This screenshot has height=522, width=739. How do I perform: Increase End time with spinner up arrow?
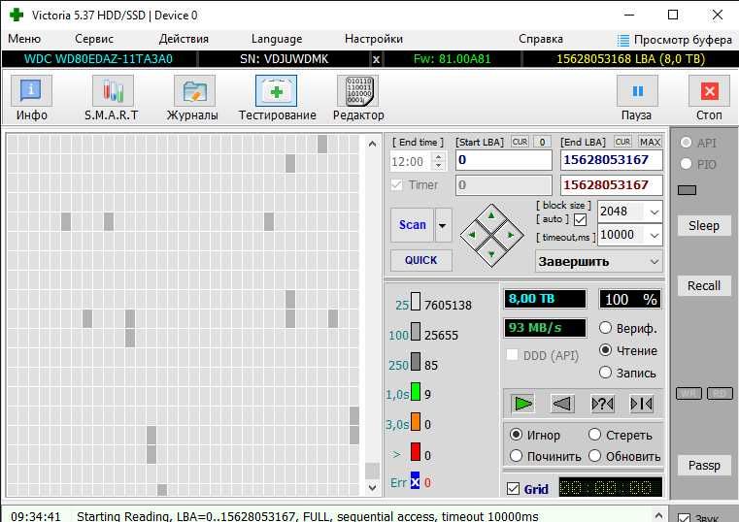pyautogui.click(x=438, y=157)
